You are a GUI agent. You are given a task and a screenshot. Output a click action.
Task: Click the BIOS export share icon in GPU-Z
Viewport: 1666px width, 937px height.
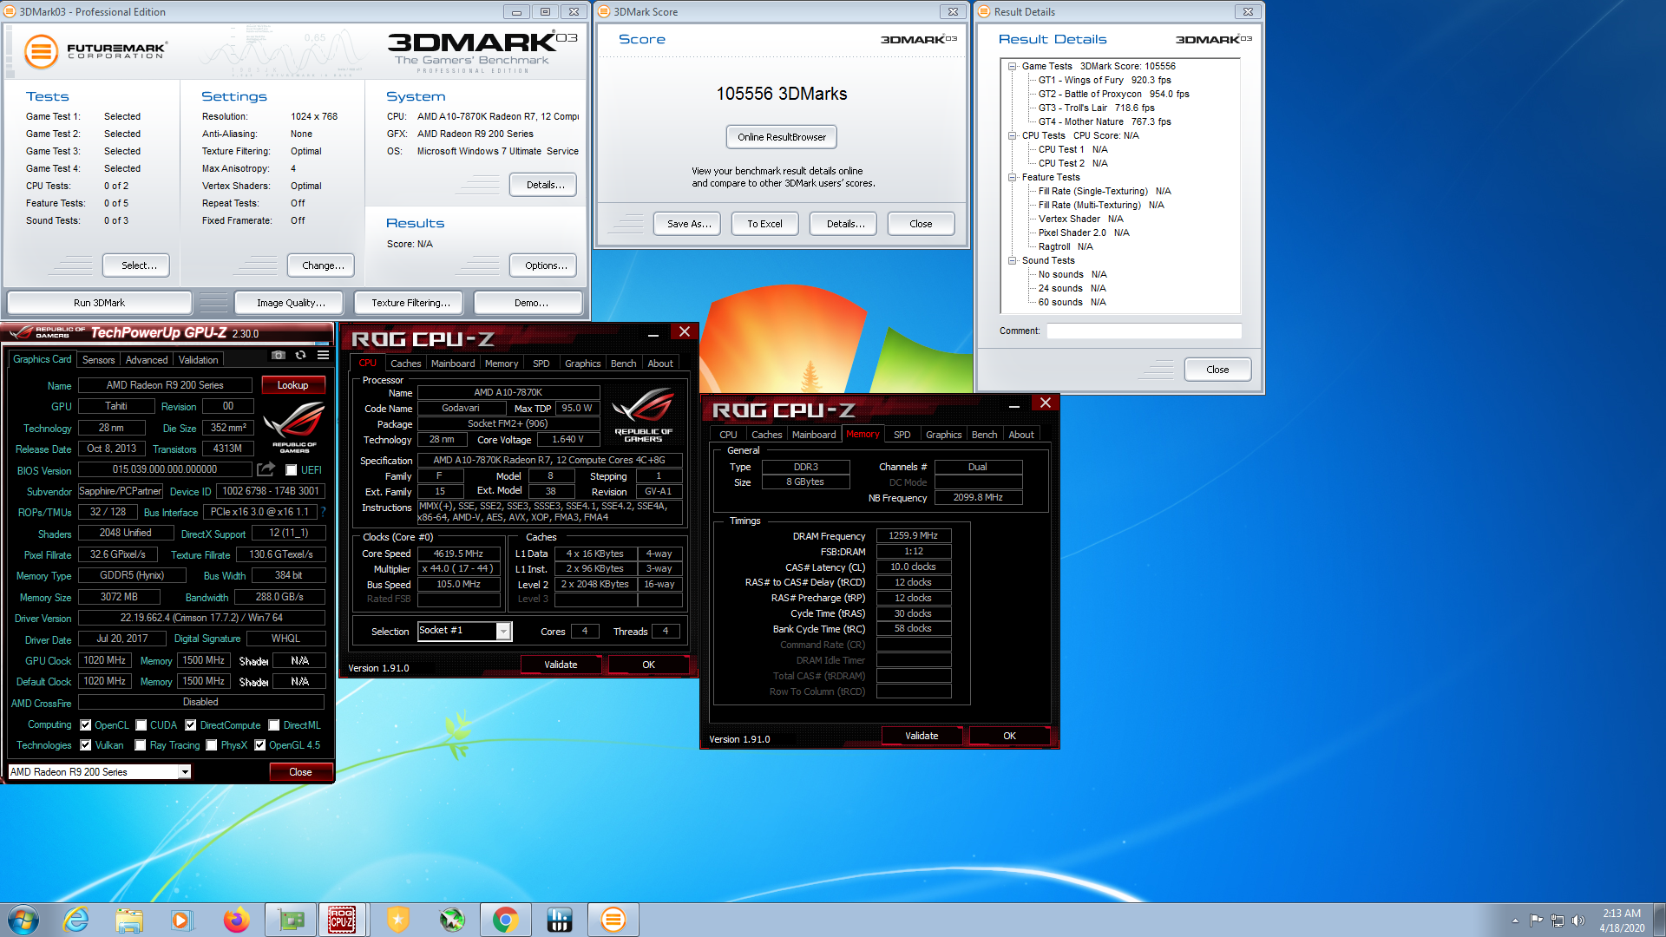coord(266,469)
